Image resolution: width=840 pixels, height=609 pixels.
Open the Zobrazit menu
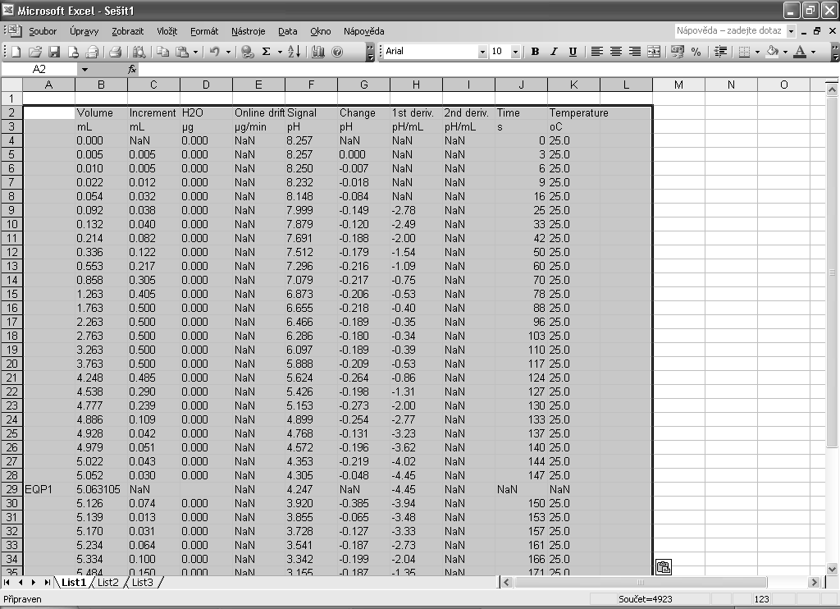(127, 31)
